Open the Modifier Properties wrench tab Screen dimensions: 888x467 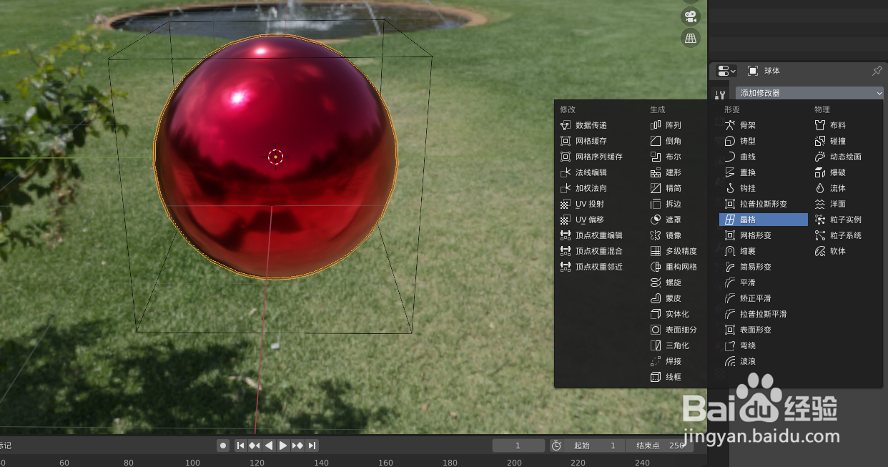click(x=720, y=94)
